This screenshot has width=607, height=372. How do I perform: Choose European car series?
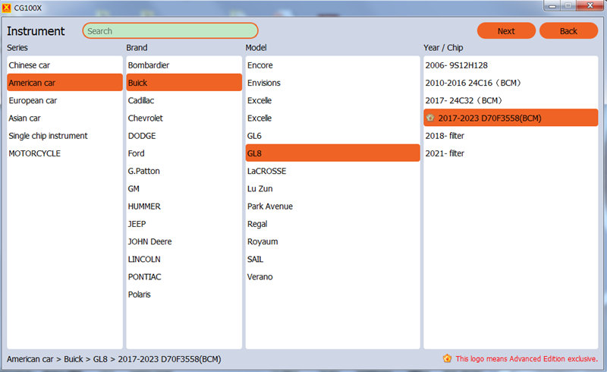tap(33, 100)
